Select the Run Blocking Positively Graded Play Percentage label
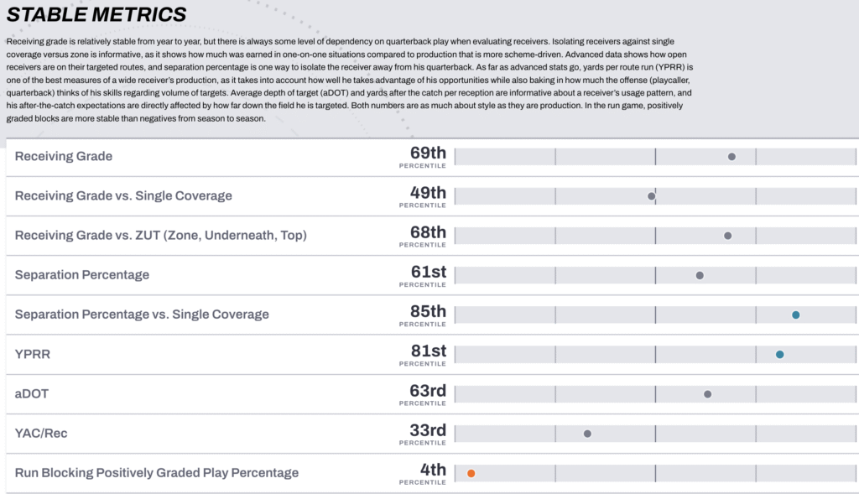The width and height of the screenshot is (859, 494). point(157,472)
